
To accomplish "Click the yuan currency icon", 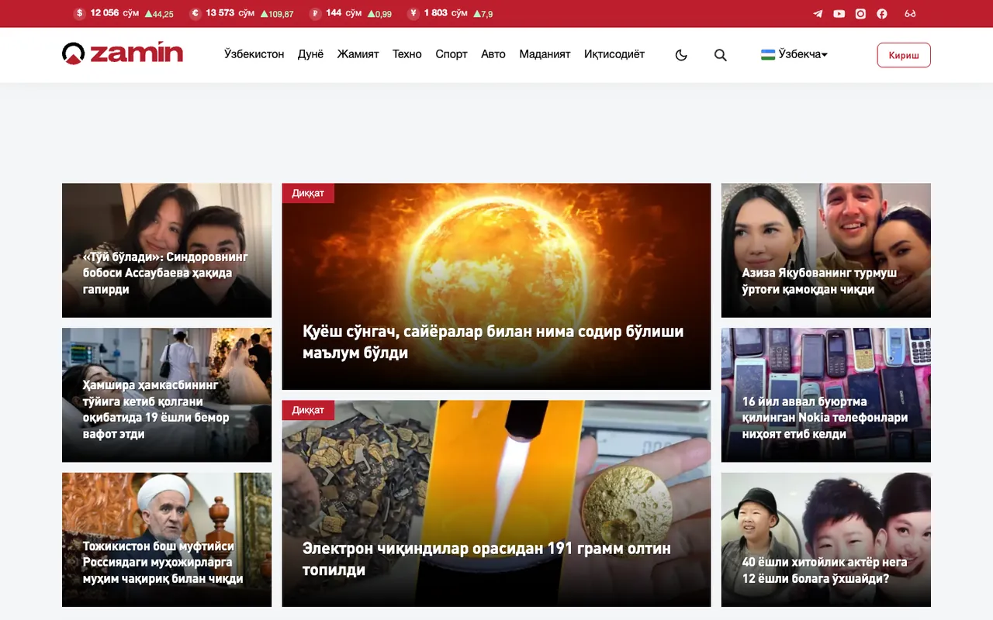I will pyautogui.click(x=413, y=13).
